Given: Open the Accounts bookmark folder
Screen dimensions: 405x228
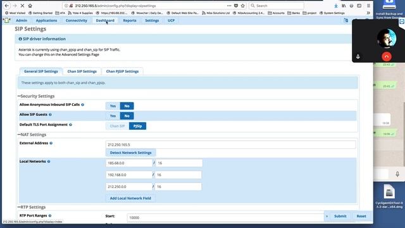Looking at the screenshot, I should pos(276,13).
